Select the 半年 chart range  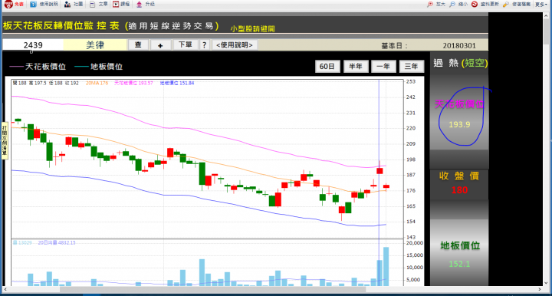click(356, 66)
